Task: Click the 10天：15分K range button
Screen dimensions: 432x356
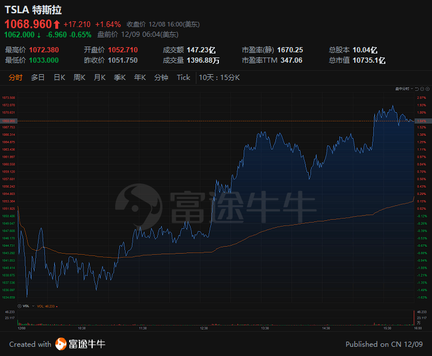Action: pyautogui.click(x=219, y=78)
